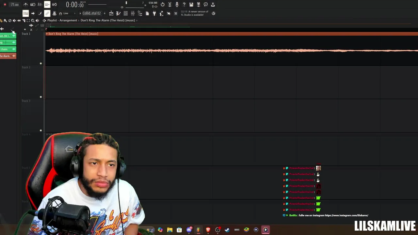
Task: Open FL Studio from the taskbar
Action: pos(198,230)
